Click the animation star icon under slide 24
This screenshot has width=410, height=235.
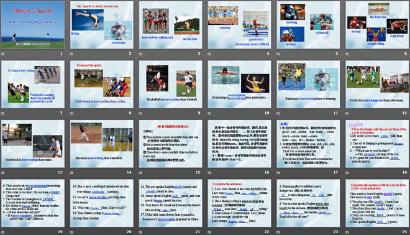pyautogui.click(x=347, y=232)
